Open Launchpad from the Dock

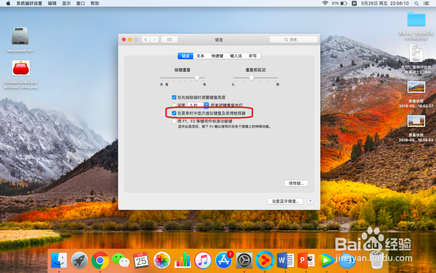(x=79, y=260)
